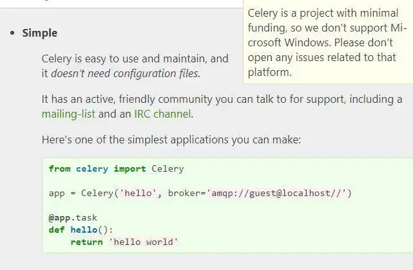Click the 'hello' string argument in Celery()
This screenshot has width=413, height=270.
(x=138, y=193)
